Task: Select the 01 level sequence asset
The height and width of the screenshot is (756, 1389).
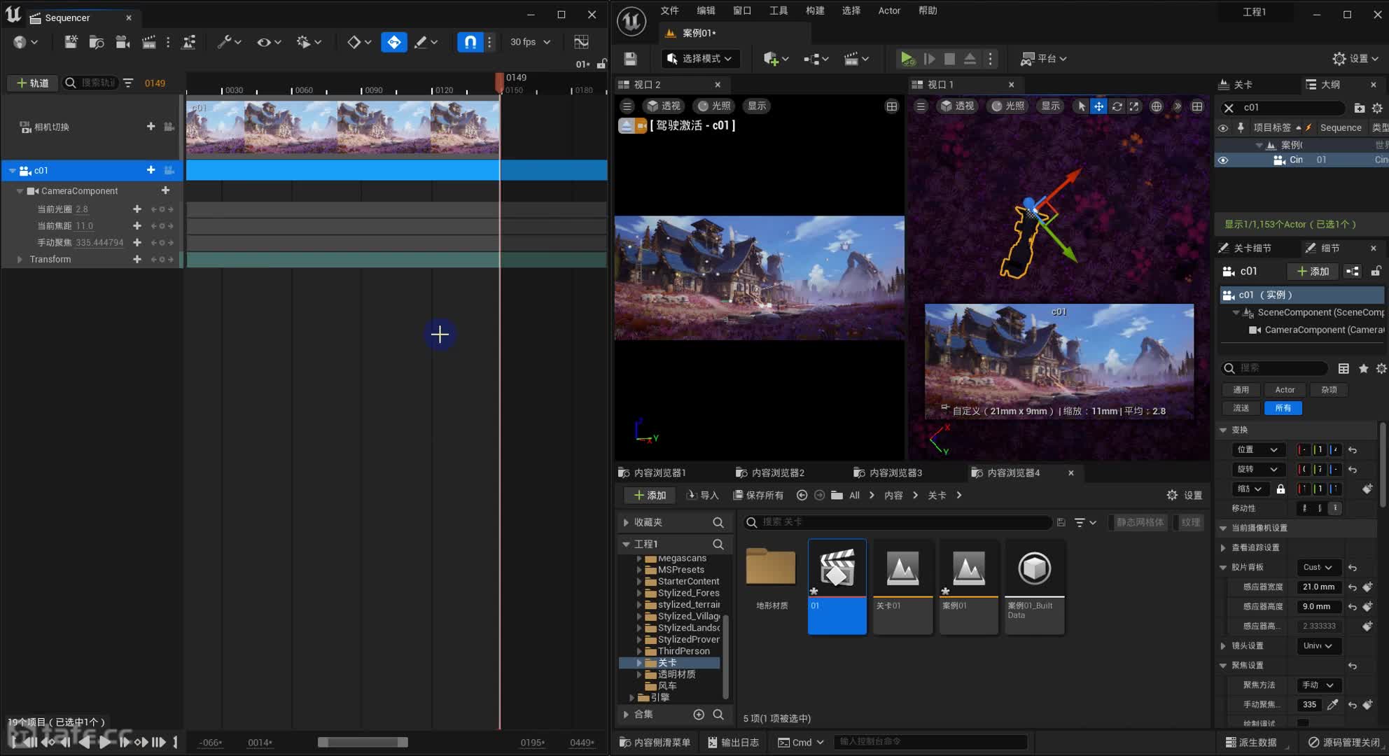Action: tap(837, 587)
